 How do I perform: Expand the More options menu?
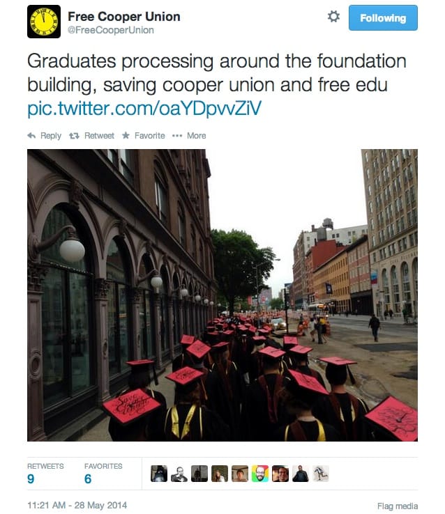click(189, 136)
